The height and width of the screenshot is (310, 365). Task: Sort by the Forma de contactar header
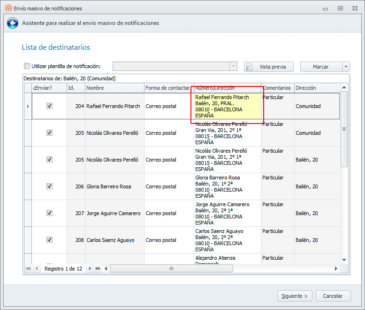pos(168,88)
